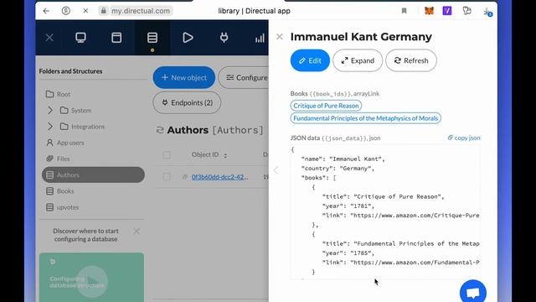The image size is (536, 302).
Task: Open App users structure
Action: click(65, 143)
